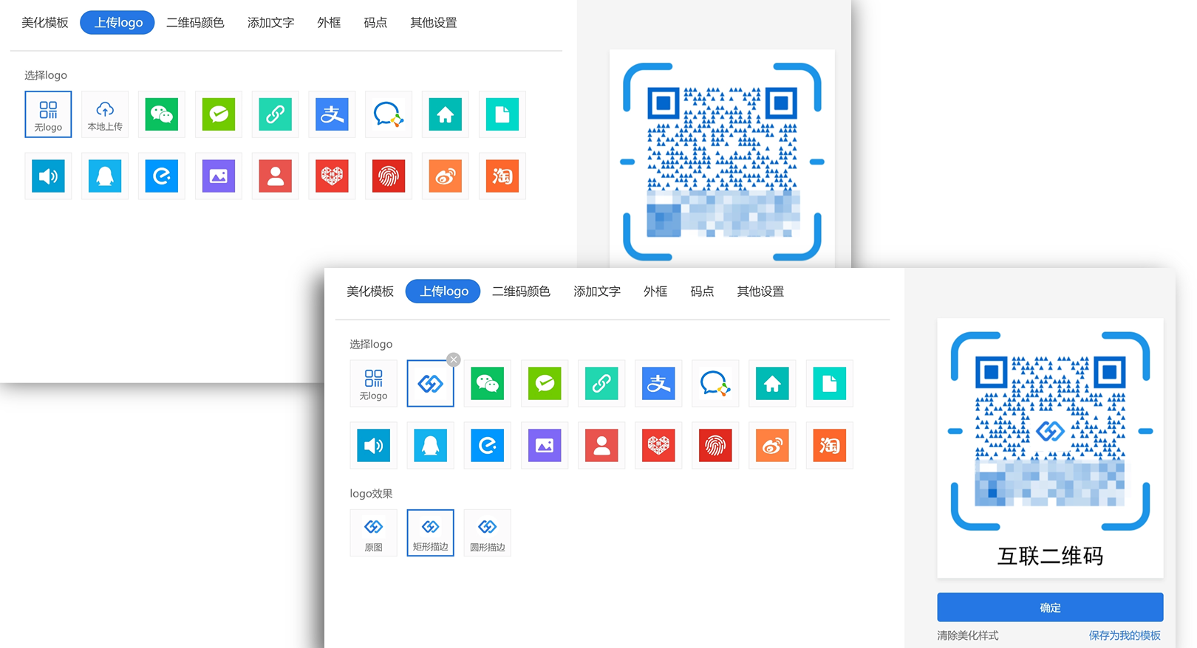The width and height of the screenshot is (1197, 648).
Task: Click 保存为我的模板 link
Action: coord(1125,635)
